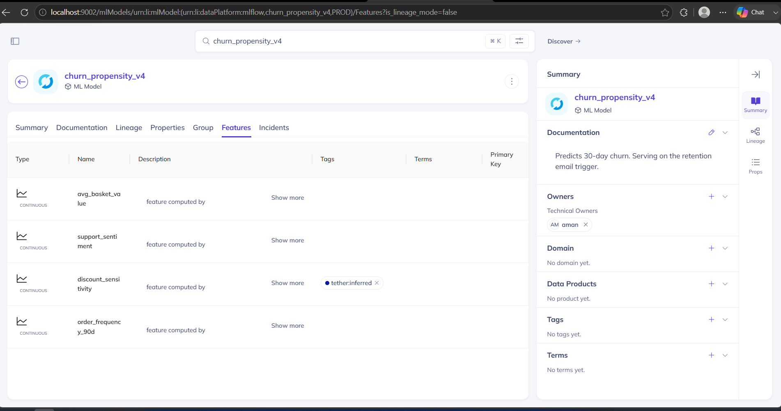Collapse the Data Products section chevron

(725, 284)
